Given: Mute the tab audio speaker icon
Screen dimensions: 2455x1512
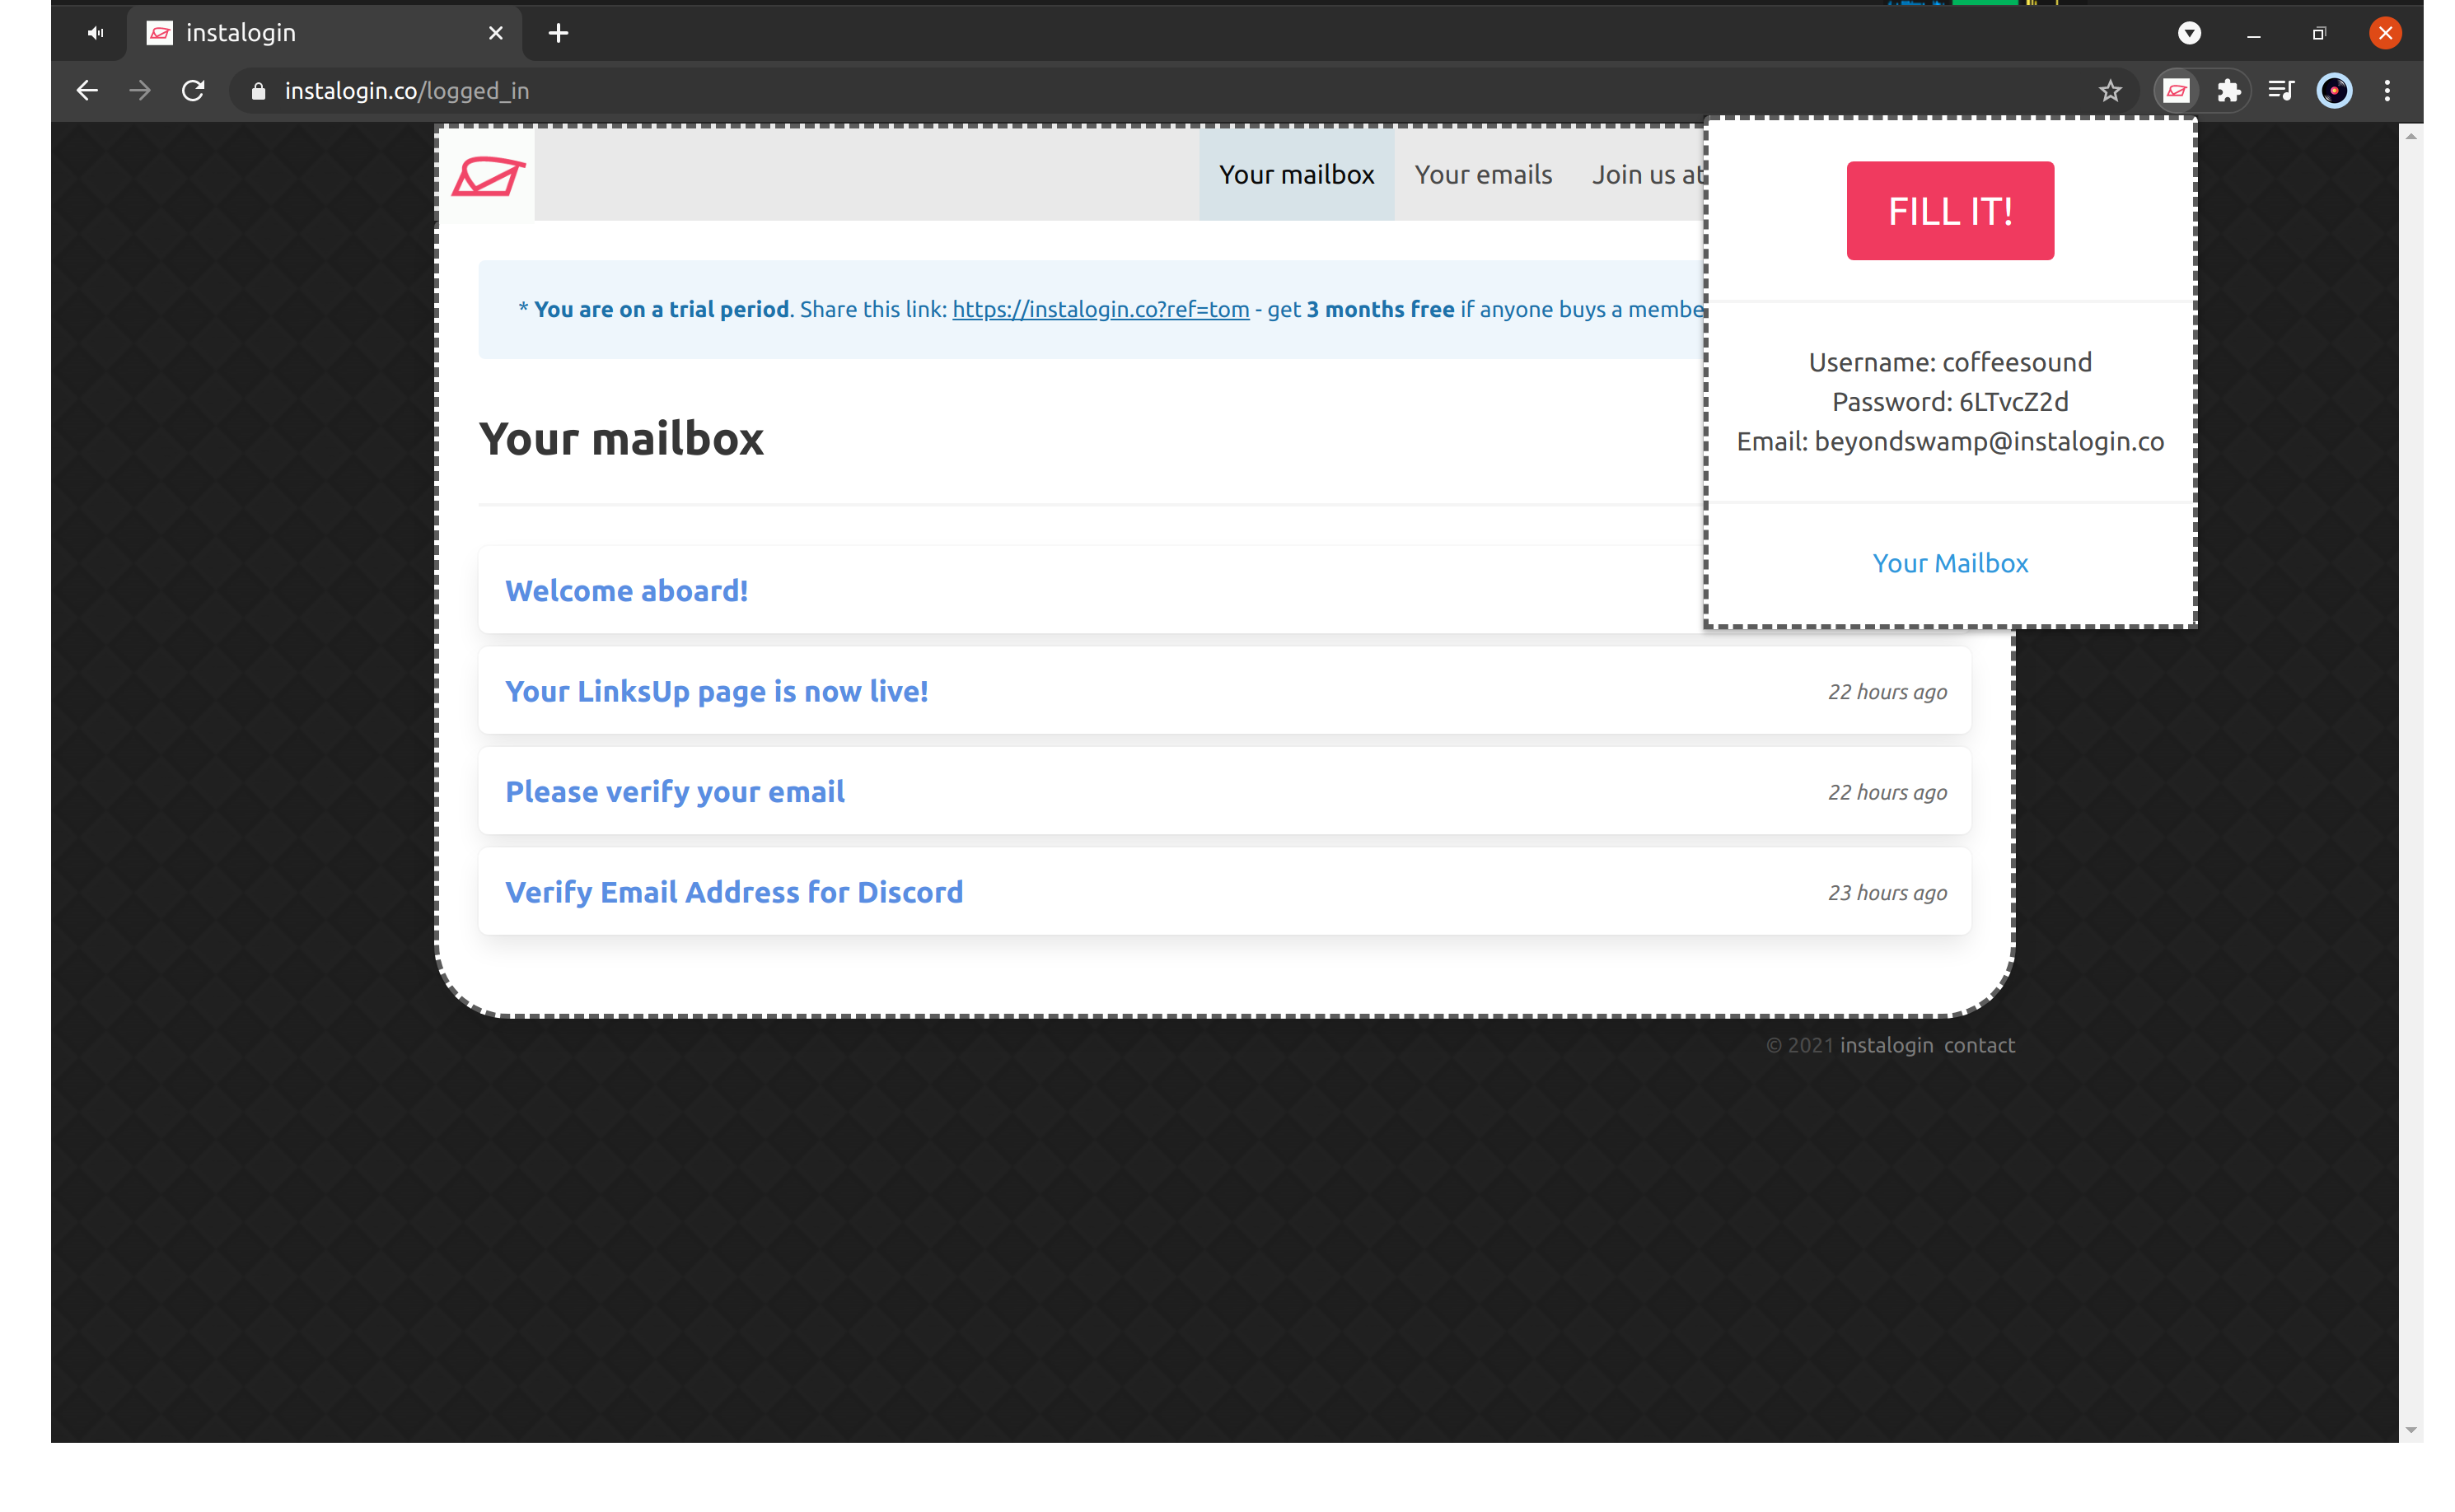Looking at the screenshot, I should coord(95,33).
